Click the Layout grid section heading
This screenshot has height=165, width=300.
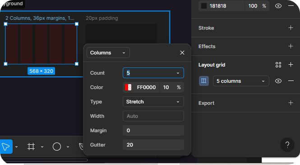coord(212,65)
